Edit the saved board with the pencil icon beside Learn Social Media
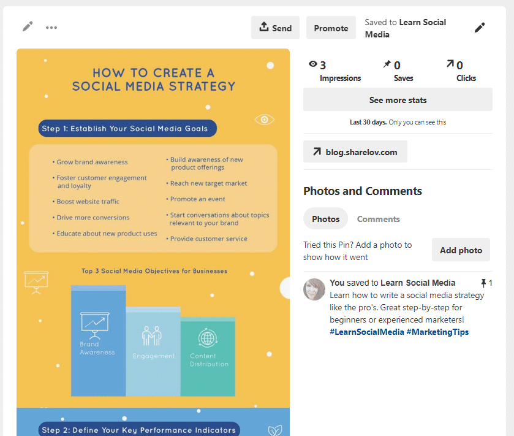Image resolution: width=514 pixels, height=436 pixels. [x=480, y=28]
